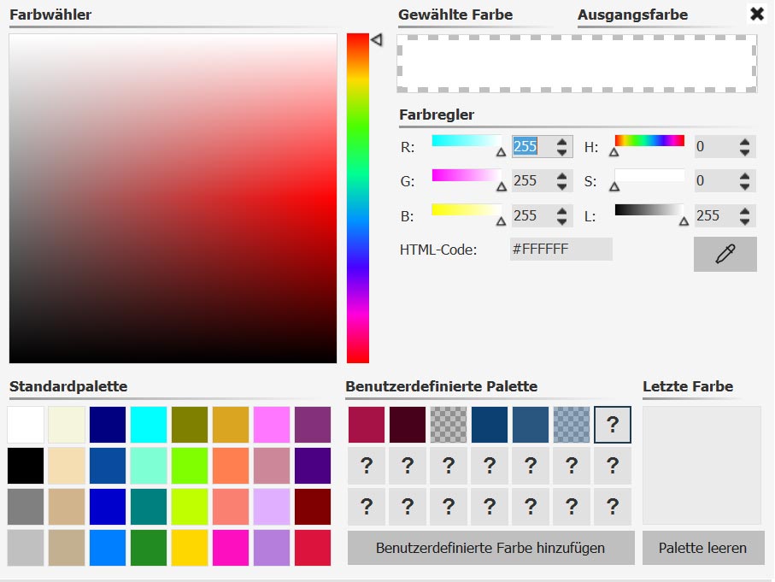Viewport: 775px width, 582px height.
Task: Click the highlighted empty custom palette slot
Action: pyautogui.click(x=613, y=425)
